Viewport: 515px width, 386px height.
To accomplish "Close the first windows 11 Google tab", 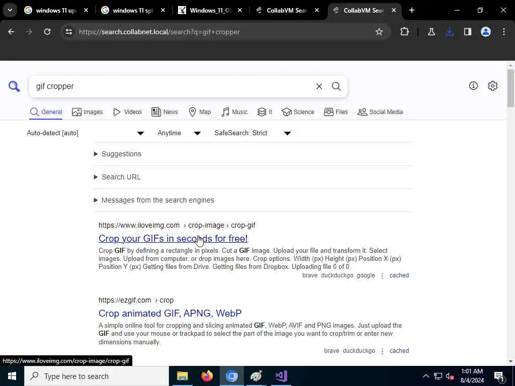I will [x=85, y=10].
